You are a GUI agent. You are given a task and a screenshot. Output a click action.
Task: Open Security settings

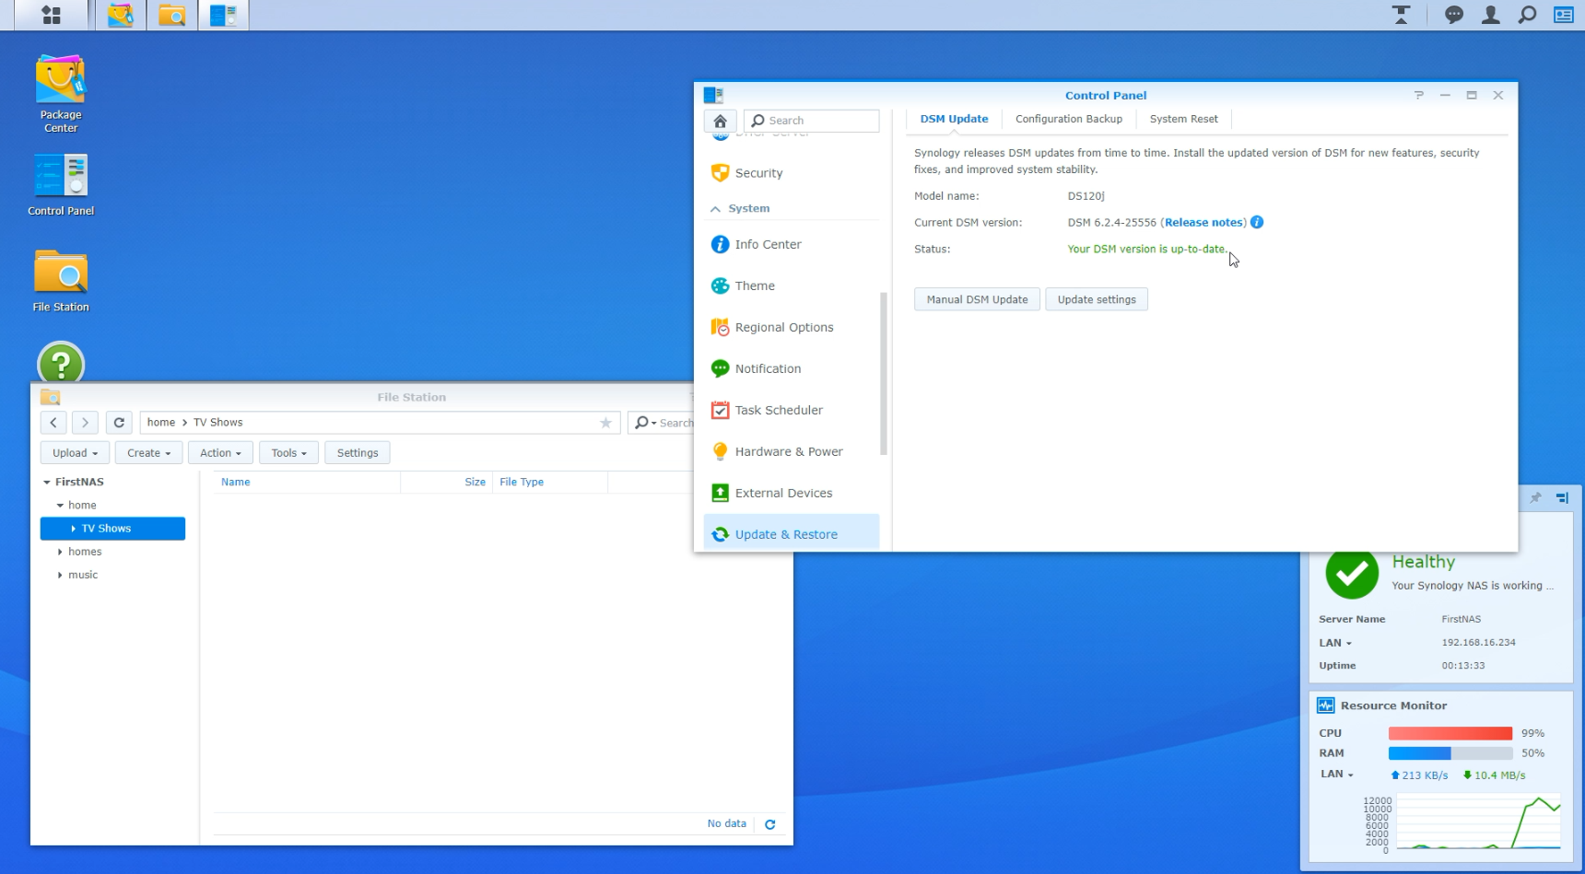792,173
